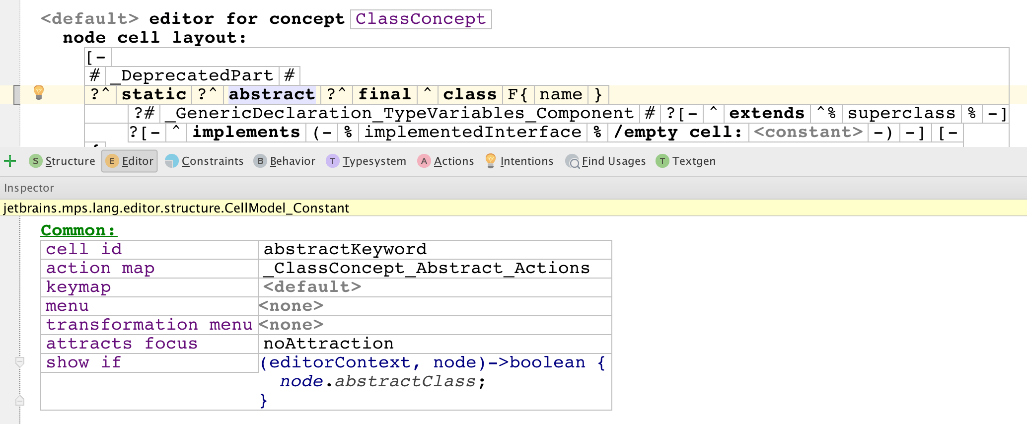Click the action map _ClassConcept_Abstract_Actions reference

(x=427, y=268)
